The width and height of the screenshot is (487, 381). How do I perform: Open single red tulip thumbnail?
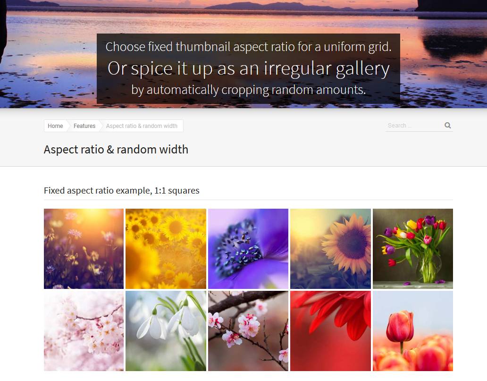[413, 331]
